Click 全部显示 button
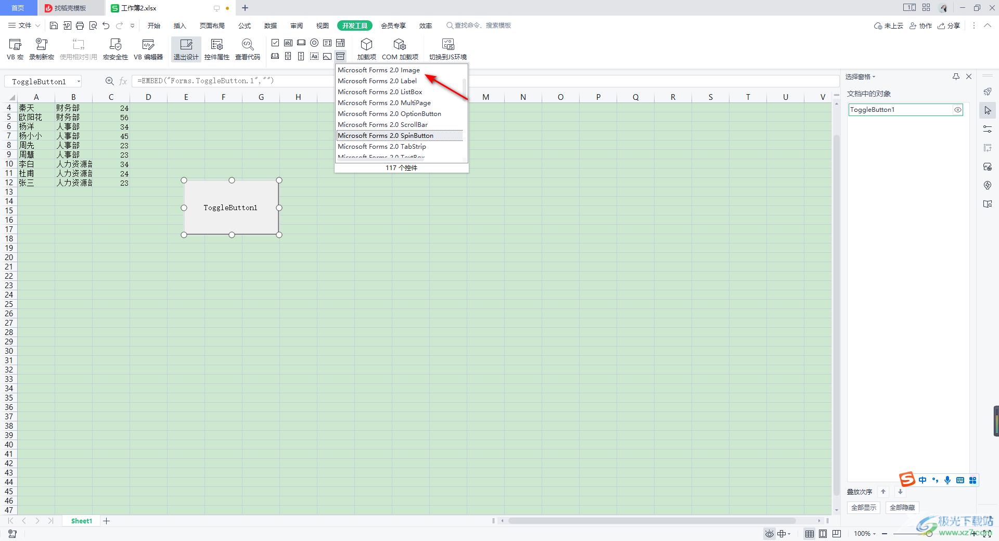 point(864,507)
